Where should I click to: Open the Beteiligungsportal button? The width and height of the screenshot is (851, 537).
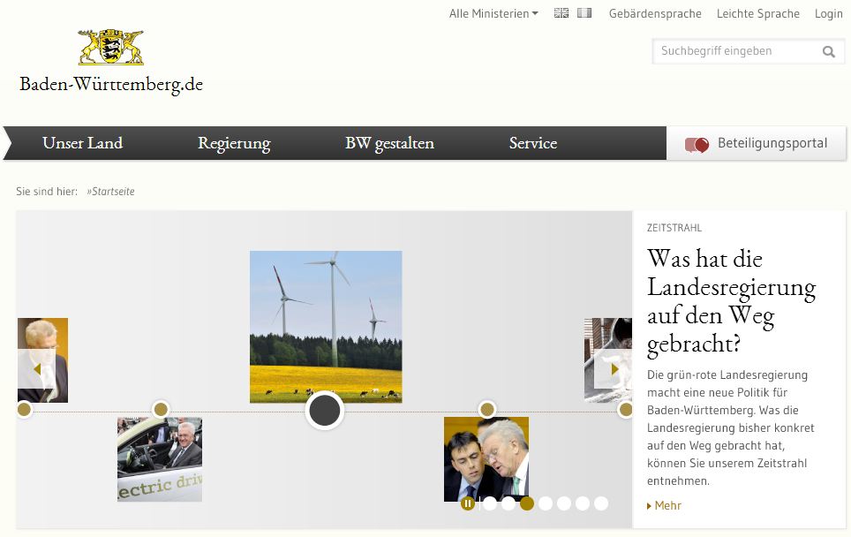click(x=756, y=143)
